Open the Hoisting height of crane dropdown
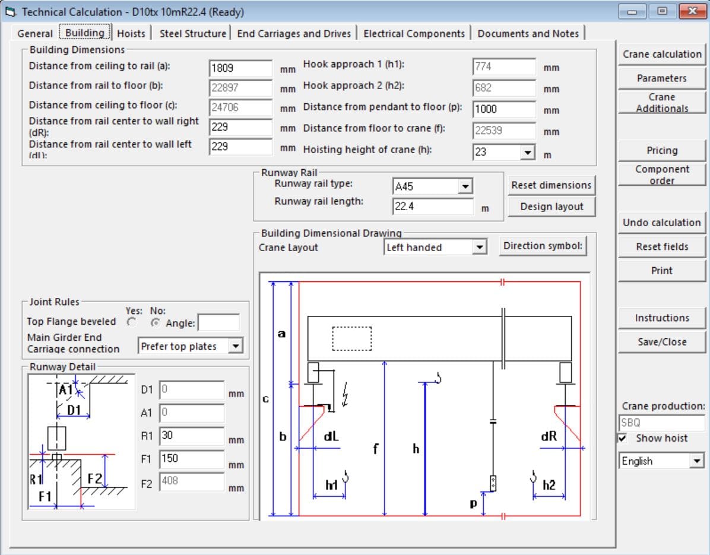Image resolution: width=710 pixels, height=555 pixels. (527, 152)
